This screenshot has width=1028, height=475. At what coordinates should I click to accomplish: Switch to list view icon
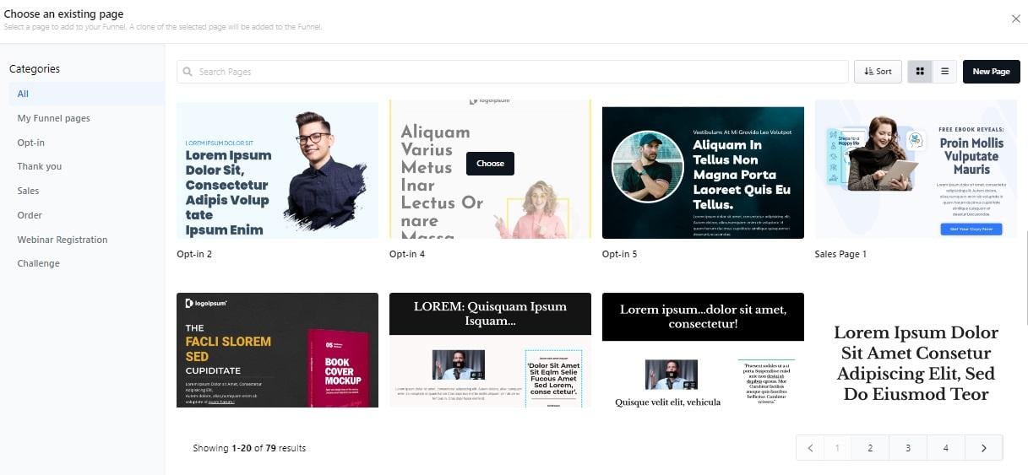coord(944,72)
